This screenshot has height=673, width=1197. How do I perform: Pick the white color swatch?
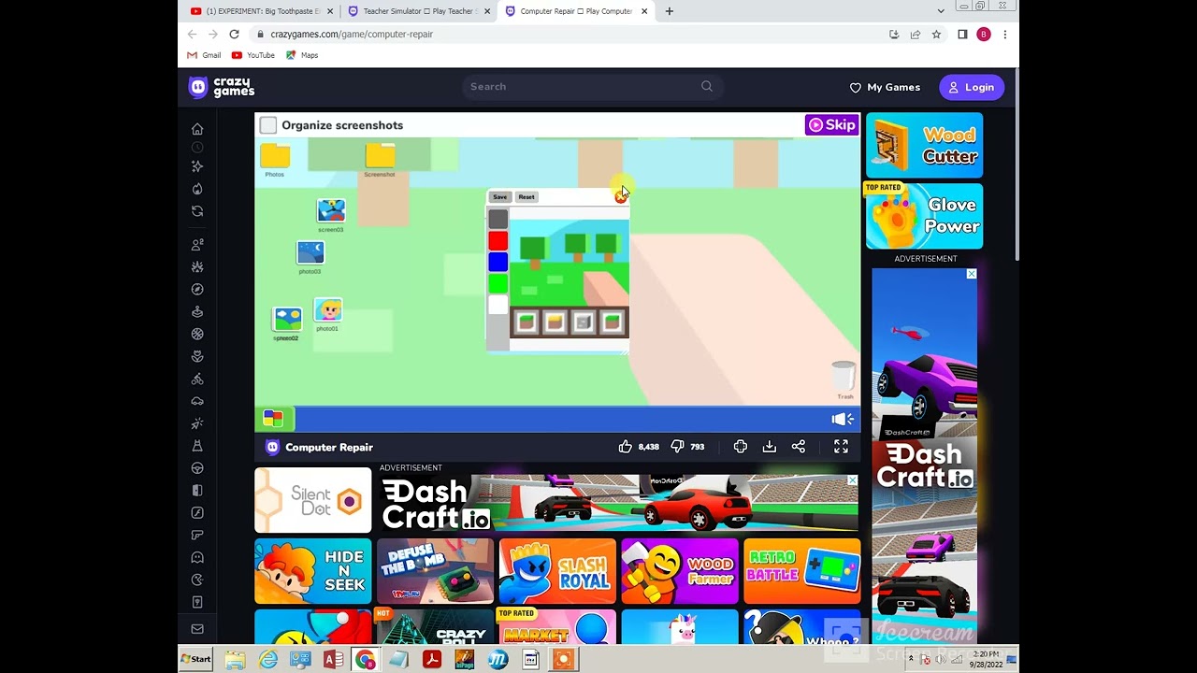pos(498,305)
